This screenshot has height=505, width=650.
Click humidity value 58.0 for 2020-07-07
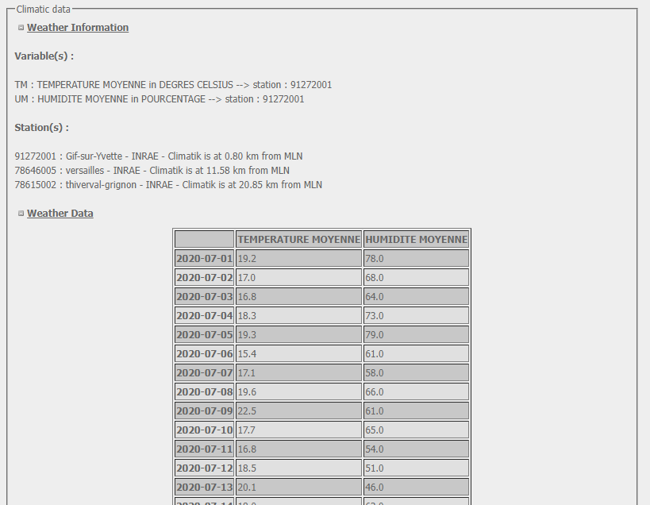[416, 372]
